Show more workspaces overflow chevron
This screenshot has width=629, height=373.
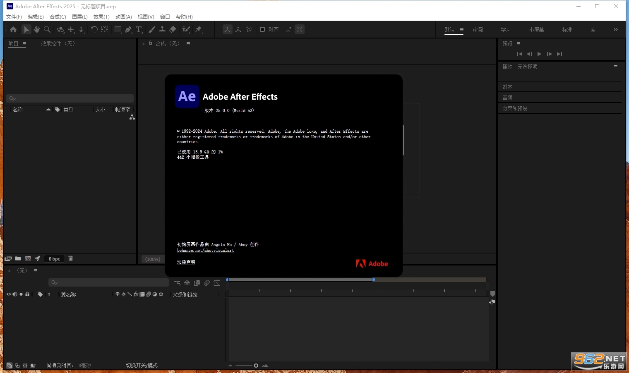(x=616, y=29)
